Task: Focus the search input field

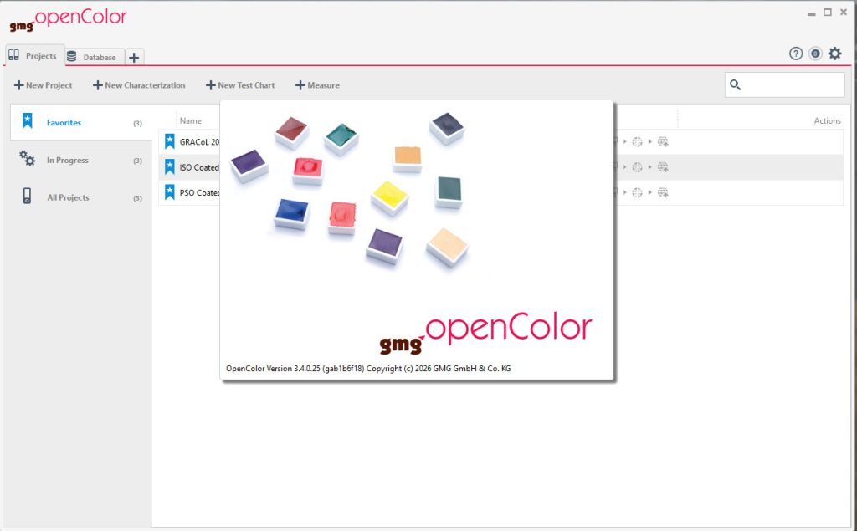Action: pyautogui.click(x=784, y=84)
